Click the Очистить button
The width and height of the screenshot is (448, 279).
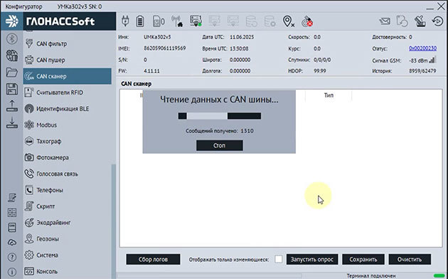coord(410,259)
